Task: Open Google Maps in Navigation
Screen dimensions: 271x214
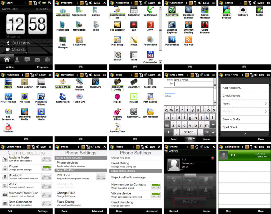Action: [63, 83]
